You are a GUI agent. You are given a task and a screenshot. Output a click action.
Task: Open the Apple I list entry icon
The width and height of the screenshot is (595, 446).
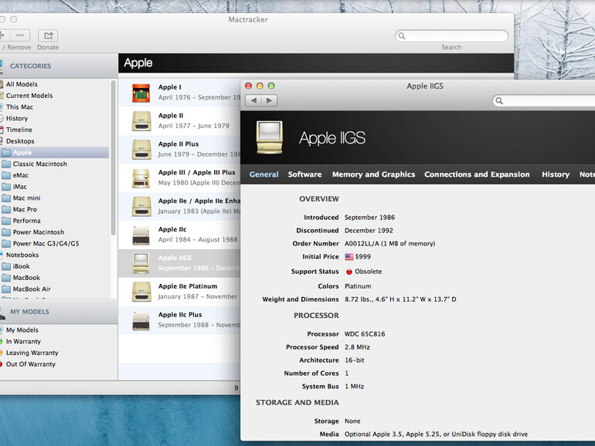pos(141,93)
